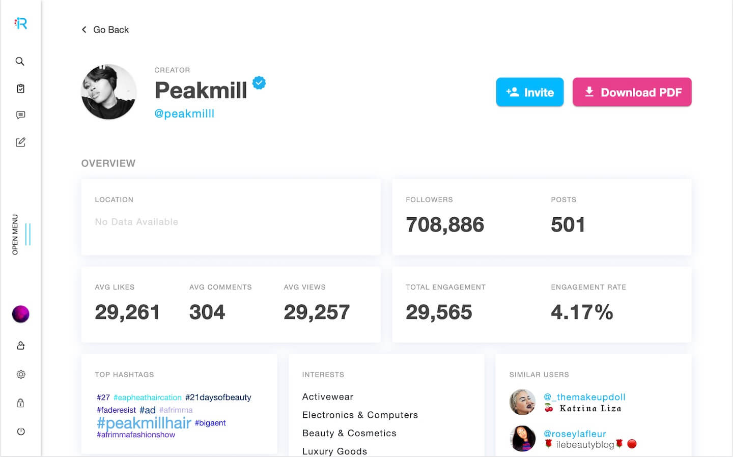The height and width of the screenshot is (457, 733).
Task: Select the #peakmillhair hashtag
Action: [144, 423]
